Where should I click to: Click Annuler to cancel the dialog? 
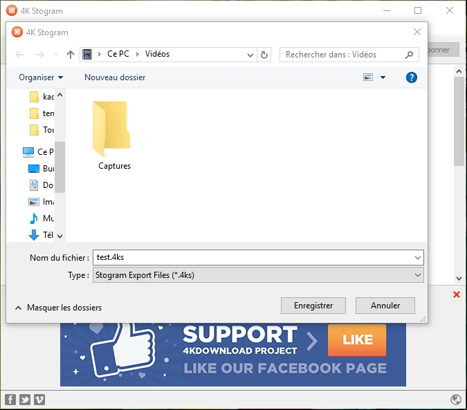pyautogui.click(x=385, y=306)
